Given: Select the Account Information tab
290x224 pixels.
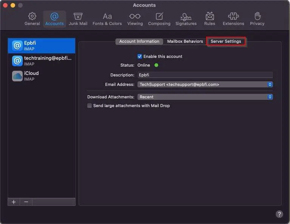Looking at the screenshot, I should (x=139, y=42).
